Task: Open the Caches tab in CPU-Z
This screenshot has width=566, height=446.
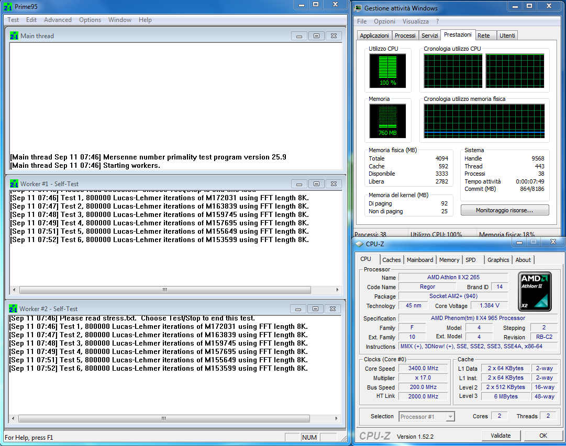Action: click(x=391, y=260)
